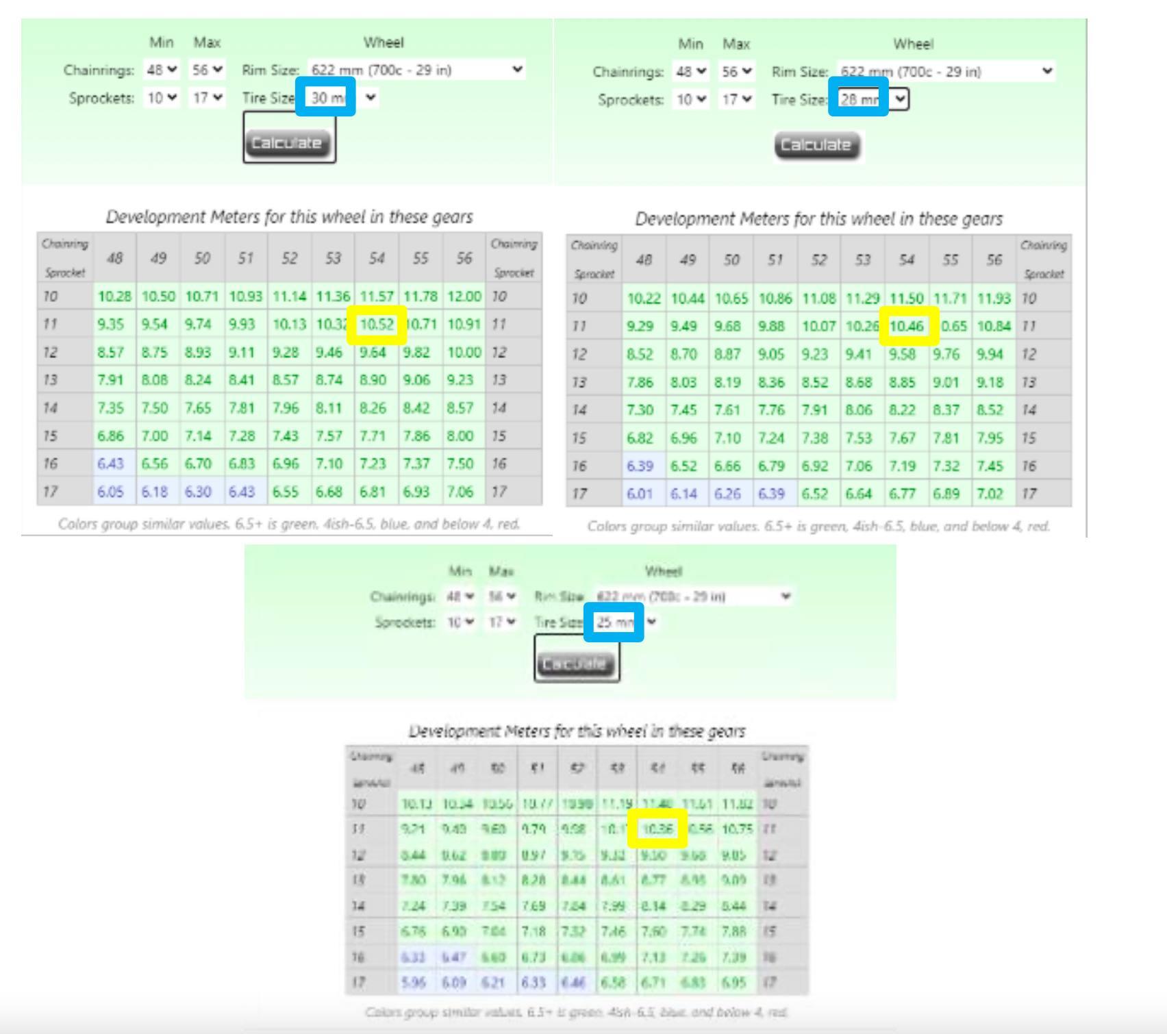This screenshot has height=1034, width=1167.
Task: Select cell 11.93 in the 28 mm table
Action: tap(994, 299)
